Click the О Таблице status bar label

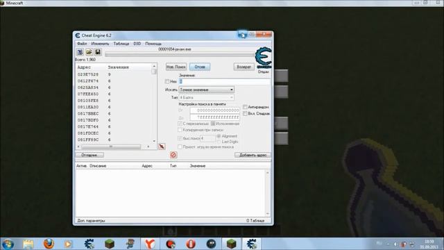pyautogui.click(x=255, y=221)
